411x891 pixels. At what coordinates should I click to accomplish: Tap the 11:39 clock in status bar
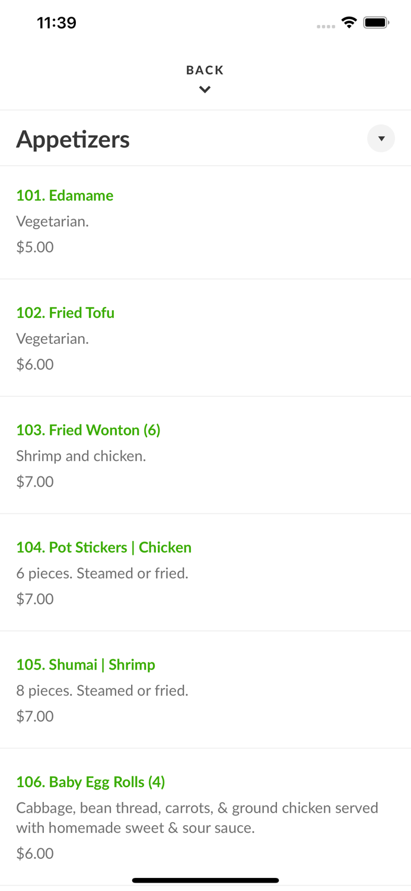pos(56,23)
